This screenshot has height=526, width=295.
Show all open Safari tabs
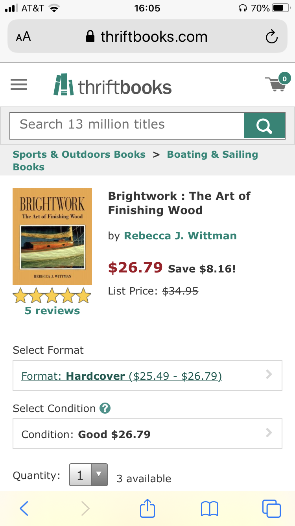tap(271, 508)
